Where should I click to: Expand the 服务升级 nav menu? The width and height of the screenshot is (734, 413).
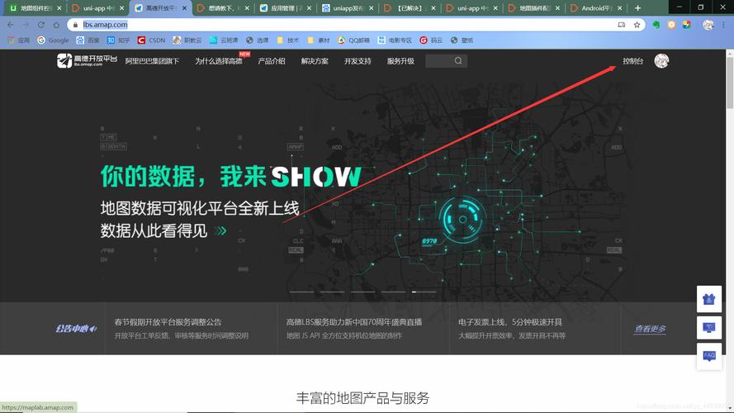click(x=400, y=61)
